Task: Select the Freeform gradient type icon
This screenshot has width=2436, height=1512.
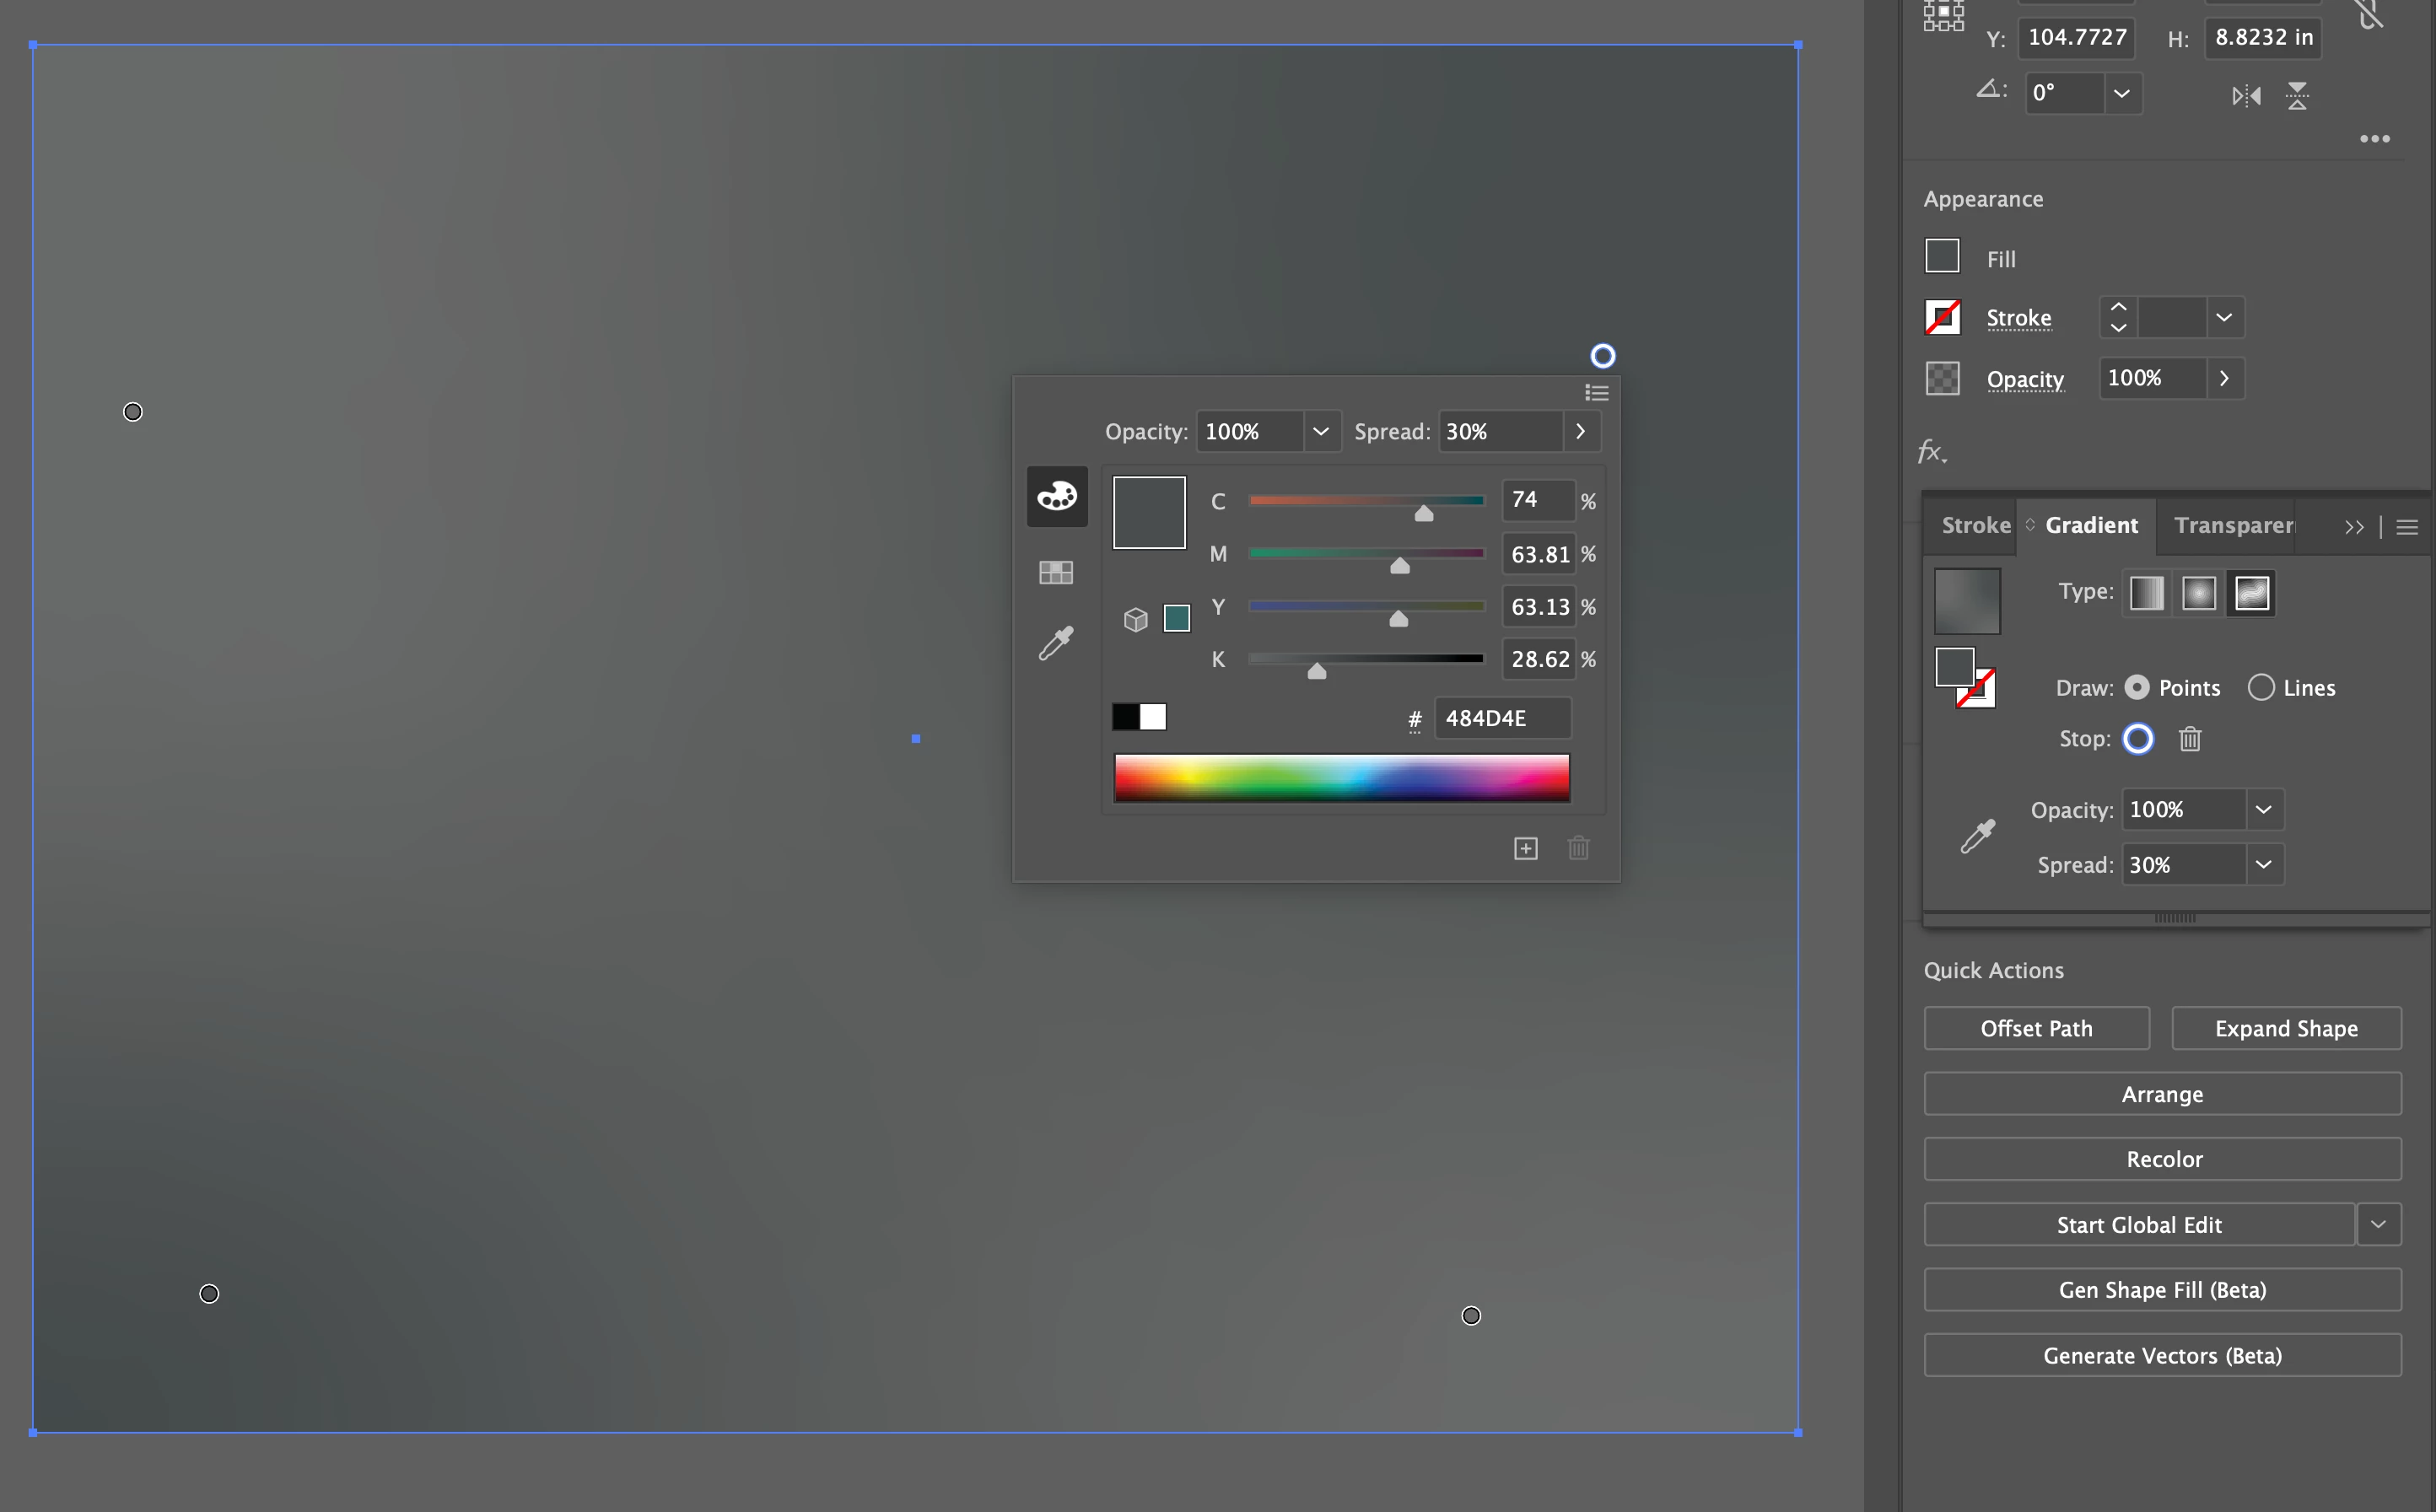Action: (2251, 593)
